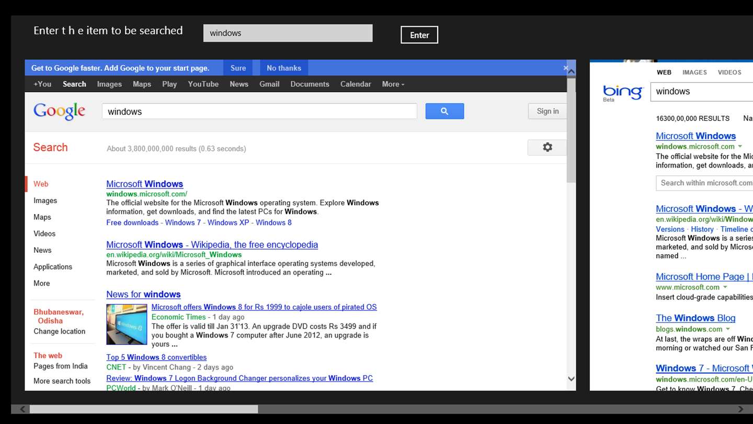The height and width of the screenshot is (424, 753).
Task: Expand the windows.microsoft.com dropdown arrow in Bing
Action: click(740, 147)
